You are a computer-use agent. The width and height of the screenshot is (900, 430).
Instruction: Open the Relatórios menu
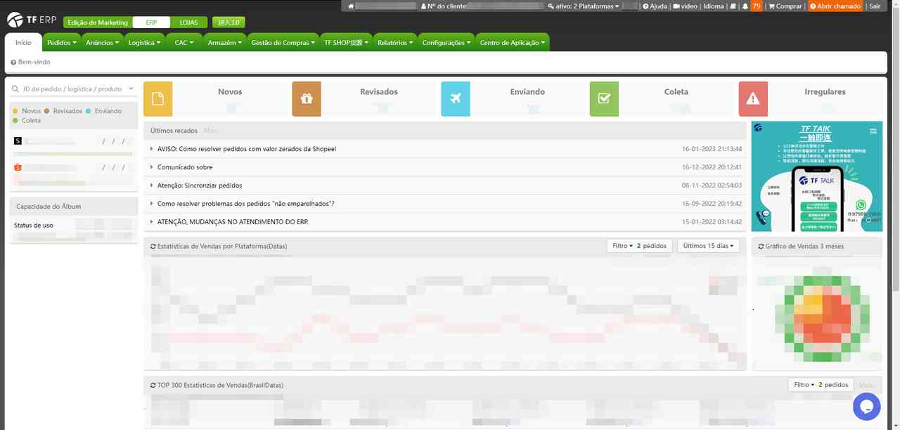click(x=394, y=43)
